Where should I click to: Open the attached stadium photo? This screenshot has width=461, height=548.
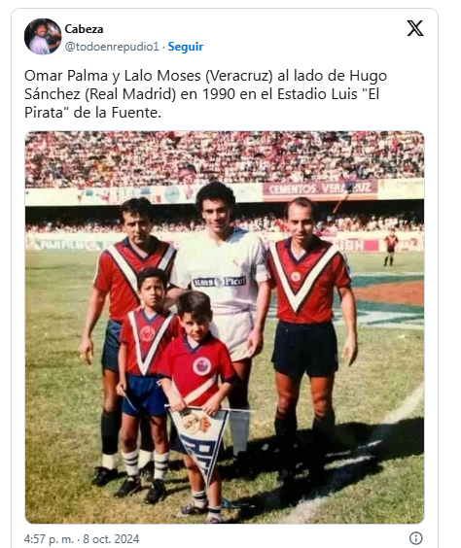pyautogui.click(x=225, y=327)
